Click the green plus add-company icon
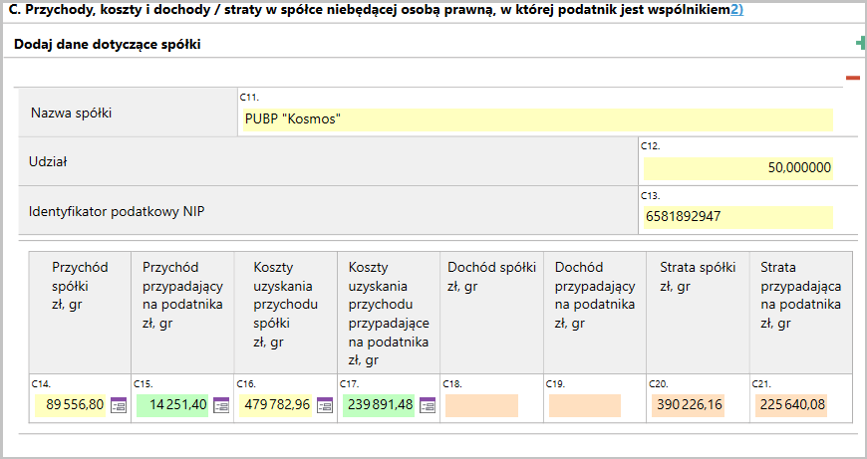Image resolution: width=867 pixels, height=459 pixels. (x=861, y=43)
